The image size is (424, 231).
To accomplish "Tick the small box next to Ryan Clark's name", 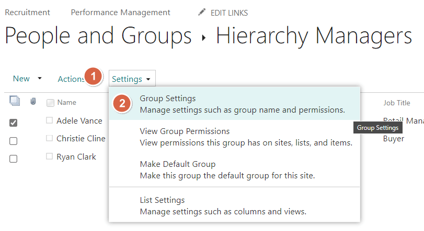I will (x=49, y=156).
